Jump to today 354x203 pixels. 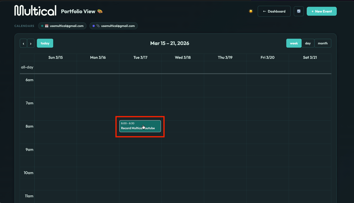[45, 43]
